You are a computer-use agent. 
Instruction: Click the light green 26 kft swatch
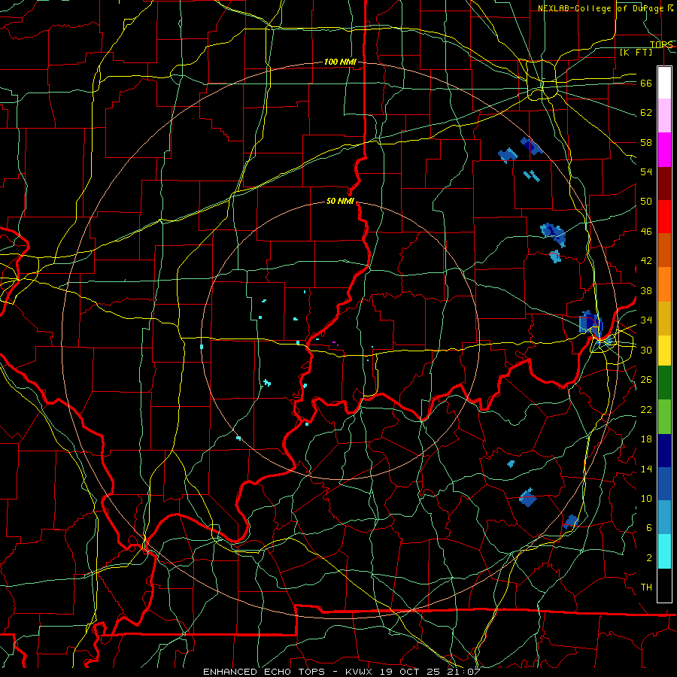coord(664,417)
